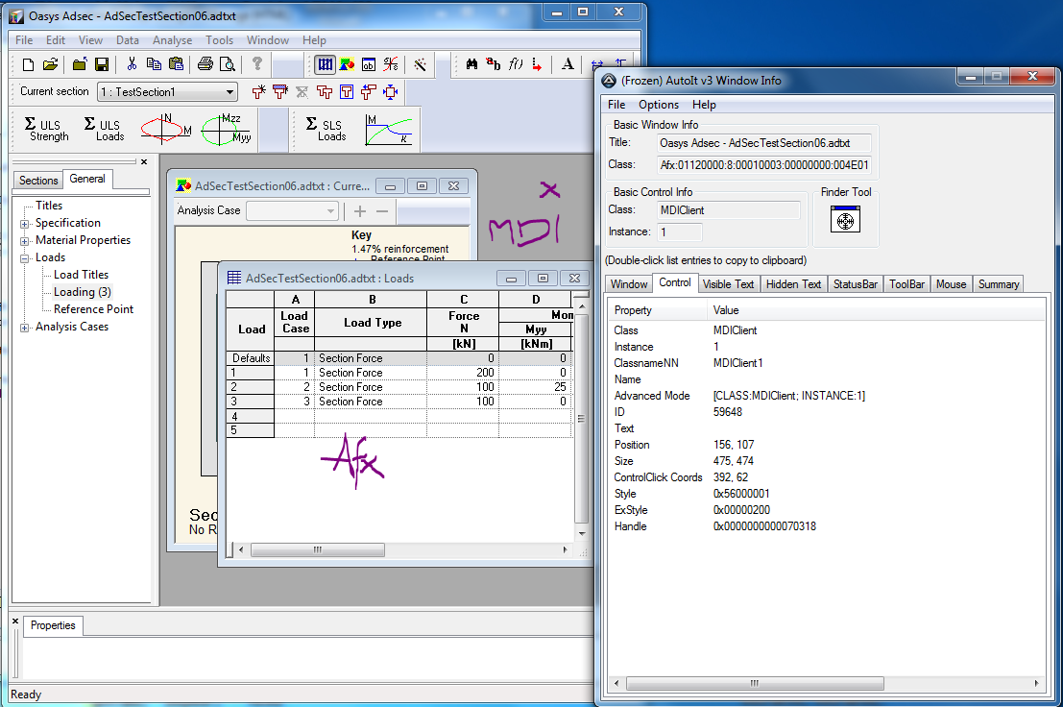Open the Tools menu in Adsec
Image resolution: width=1063 pixels, height=707 pixels.
219,40
